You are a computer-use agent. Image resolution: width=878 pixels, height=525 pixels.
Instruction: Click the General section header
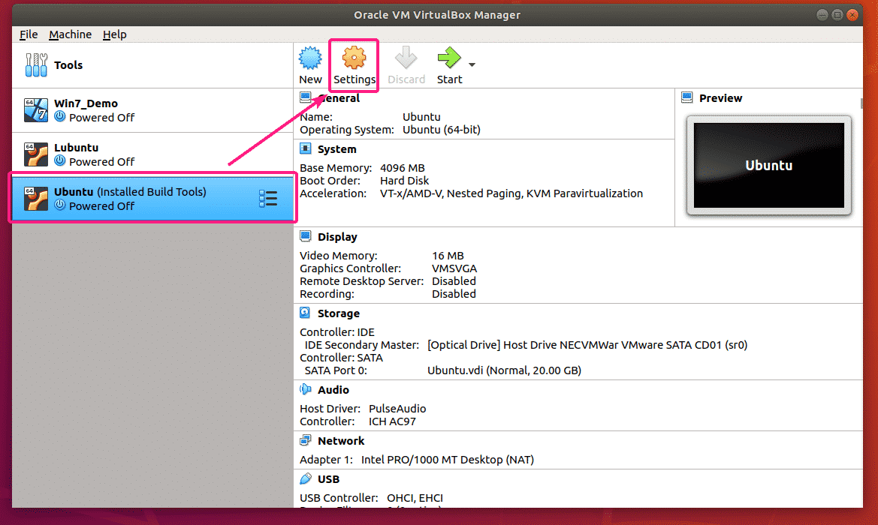(x=339, y=98)
